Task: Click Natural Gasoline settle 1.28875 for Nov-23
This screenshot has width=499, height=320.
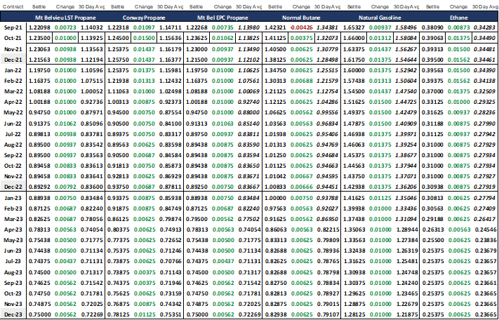Action: pyautogui.click(x=354, y=304)
